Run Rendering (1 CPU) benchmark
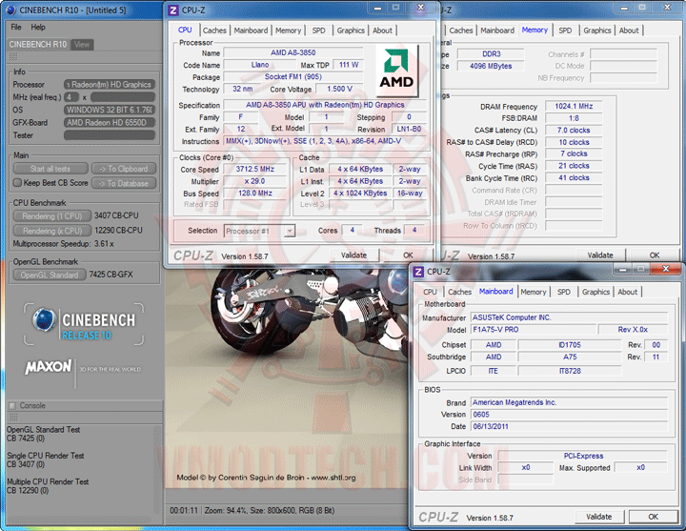The width and height of the screenshot is (686, 531). click(x=52, y=215)
